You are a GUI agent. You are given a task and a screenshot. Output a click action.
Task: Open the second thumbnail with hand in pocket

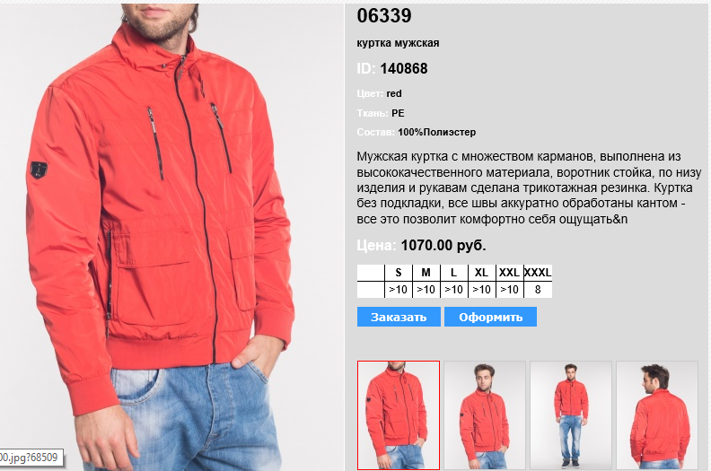pos(485,415)
